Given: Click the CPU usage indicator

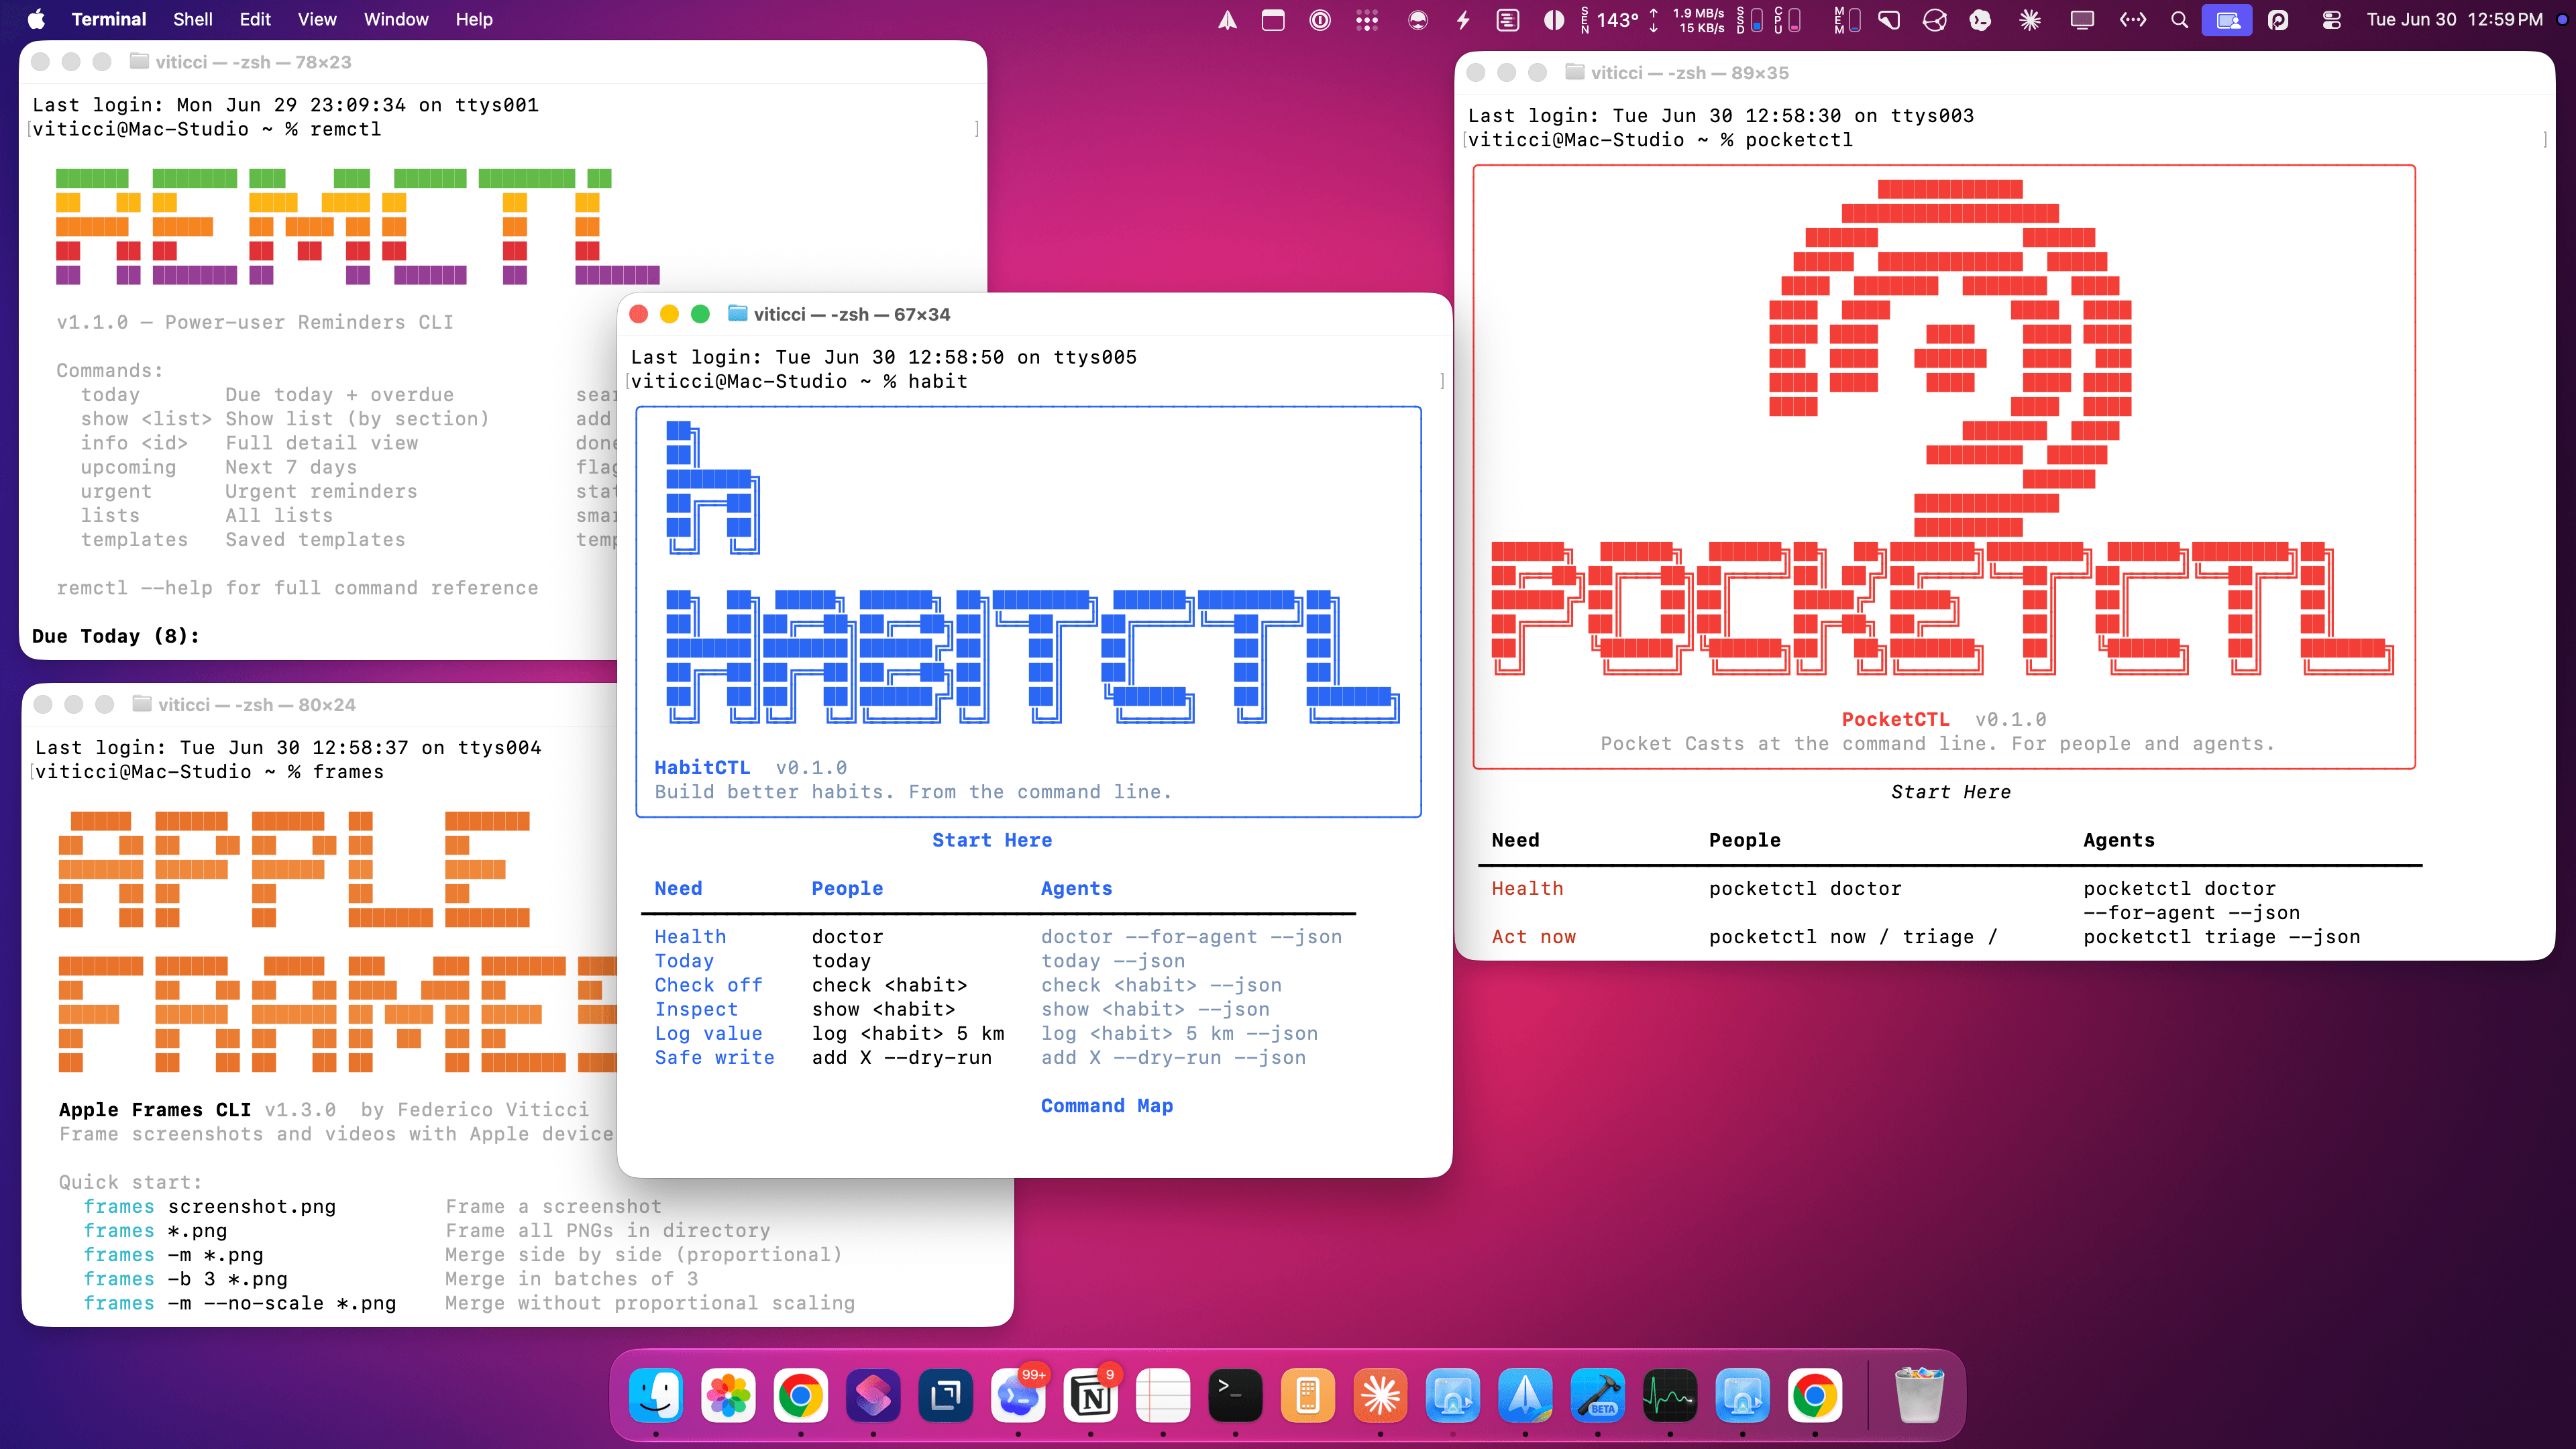Looking at the screenshot, I should tap(1787, 20).
